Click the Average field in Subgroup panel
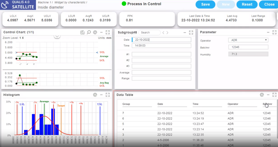 point(162,73)
